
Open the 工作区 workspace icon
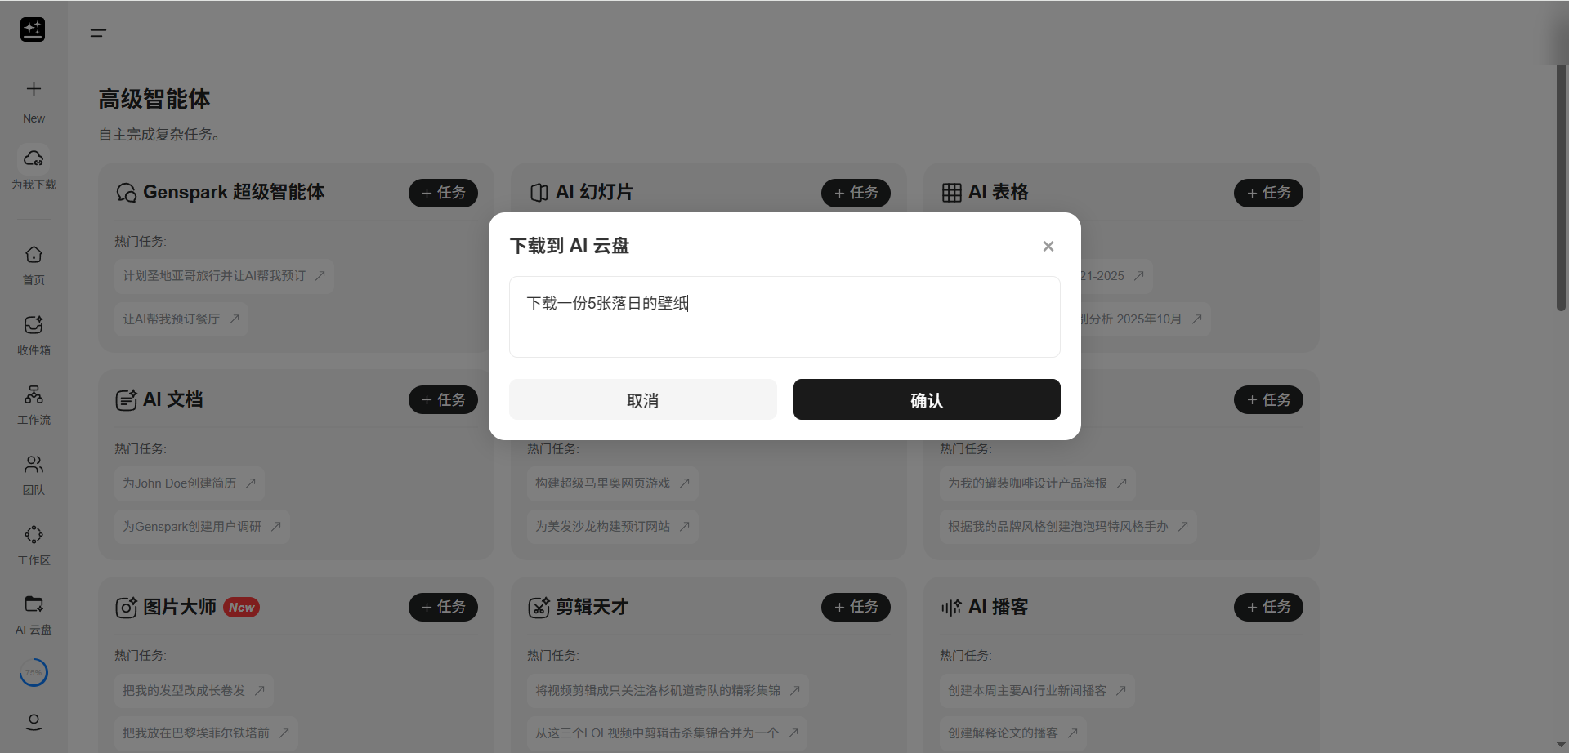34,535
